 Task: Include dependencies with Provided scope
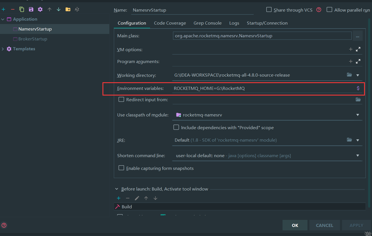click(x=176, y=127)
